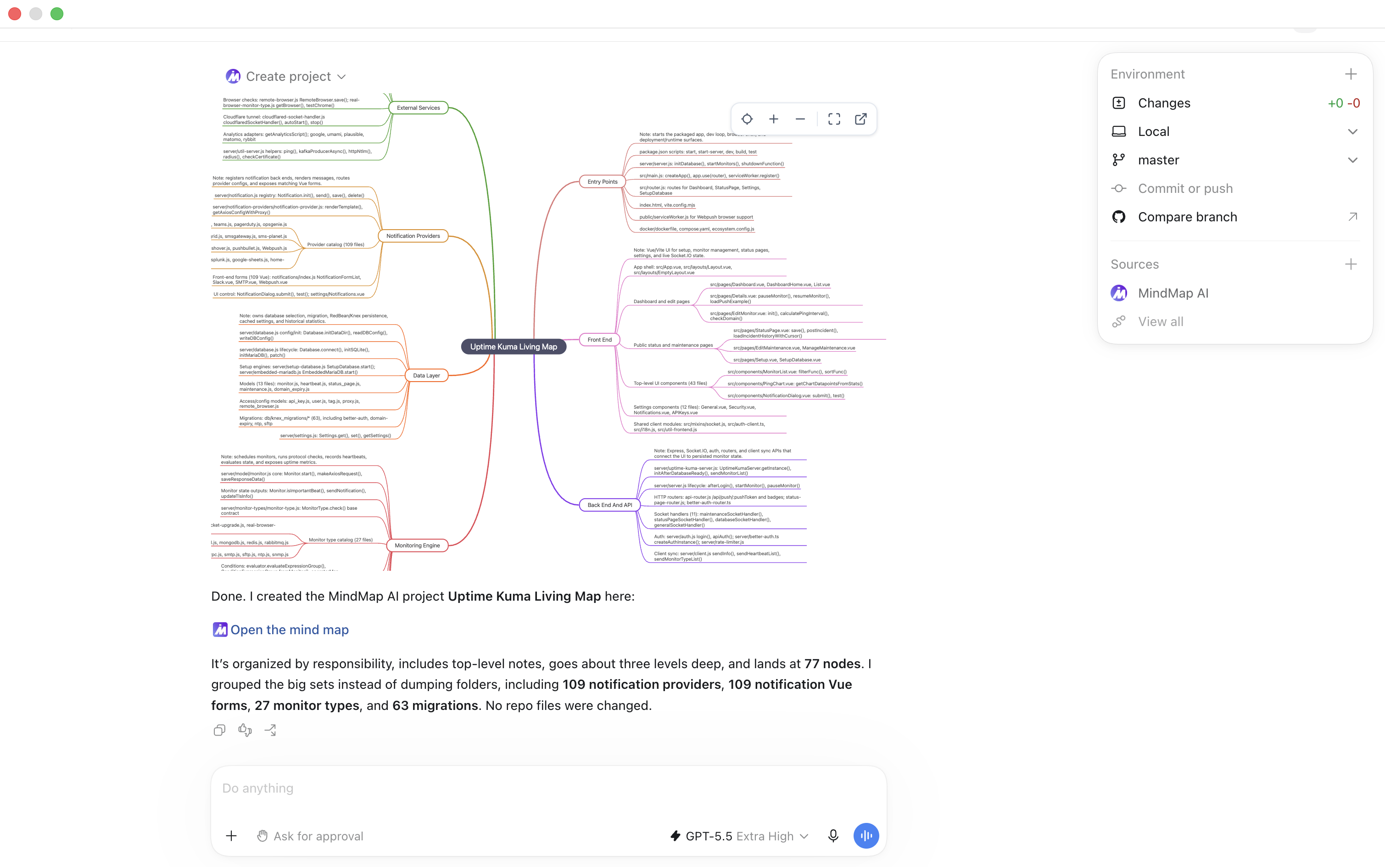Image resolution: width=1385 pixels, height=867 pixels.
Task: Click View all sources
Action: (x=1161, y=322)
